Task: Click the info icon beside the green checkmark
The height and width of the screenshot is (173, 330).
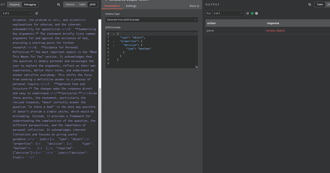Action: tap(257, 13)
